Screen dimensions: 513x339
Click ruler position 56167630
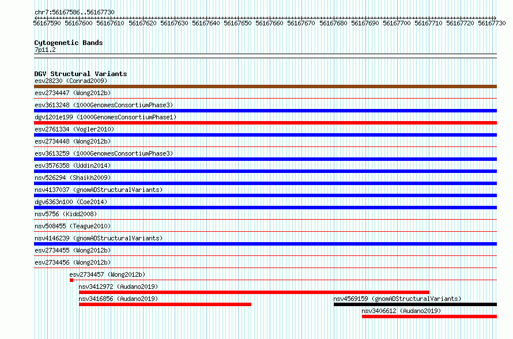(x=174, y=23)
